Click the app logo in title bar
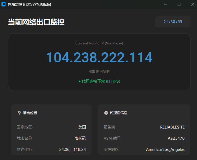The width and height of the screenshot is (197, 160). (4, 4)
